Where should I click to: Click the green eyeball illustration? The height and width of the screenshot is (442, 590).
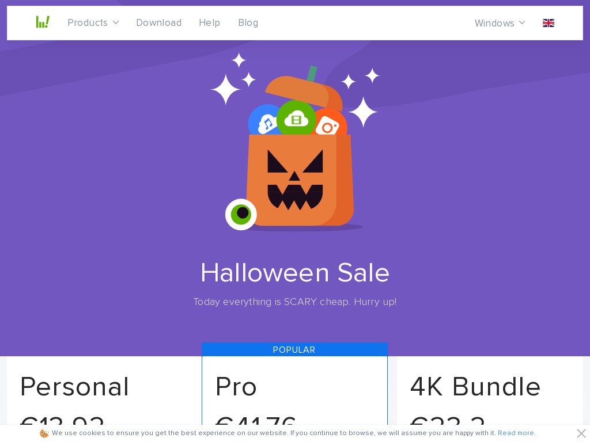click(241, 214)
